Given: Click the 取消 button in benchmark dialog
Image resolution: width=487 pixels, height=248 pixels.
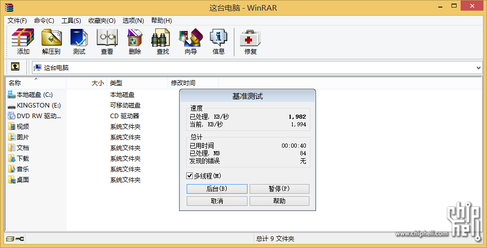Looking at the screenshot, I should (217, 201).
